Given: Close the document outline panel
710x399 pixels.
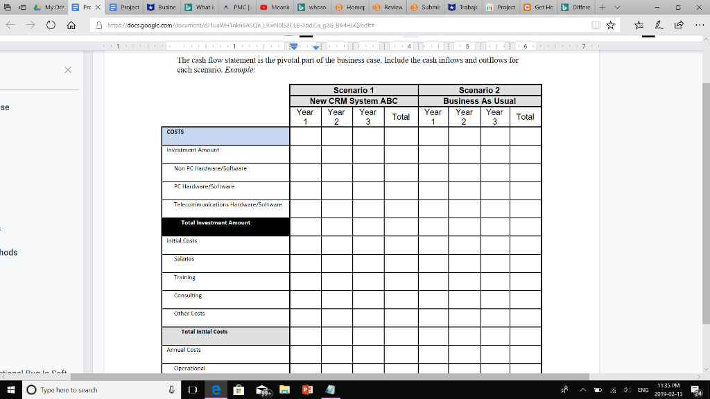Looking at the screenshot, I should point(68,70).
